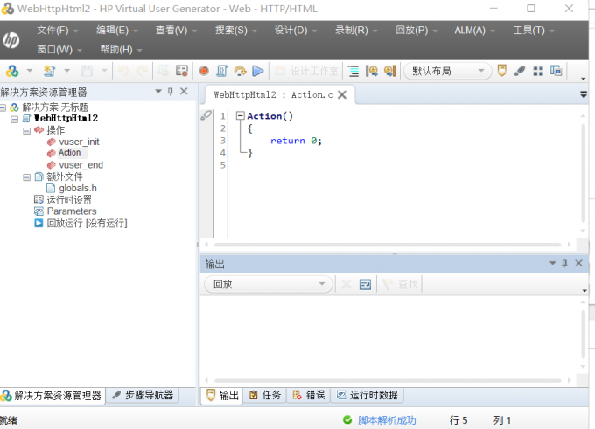The width and height of the screenshot is (595, 429).
Task: Click the shield output icon in toolbar
Action: click(x=501, y=71)
